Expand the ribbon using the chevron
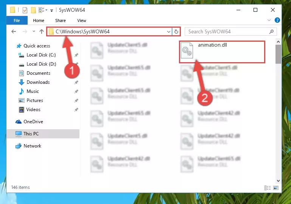This screenshot has height=204, width=291. click(x=269, y=20)
